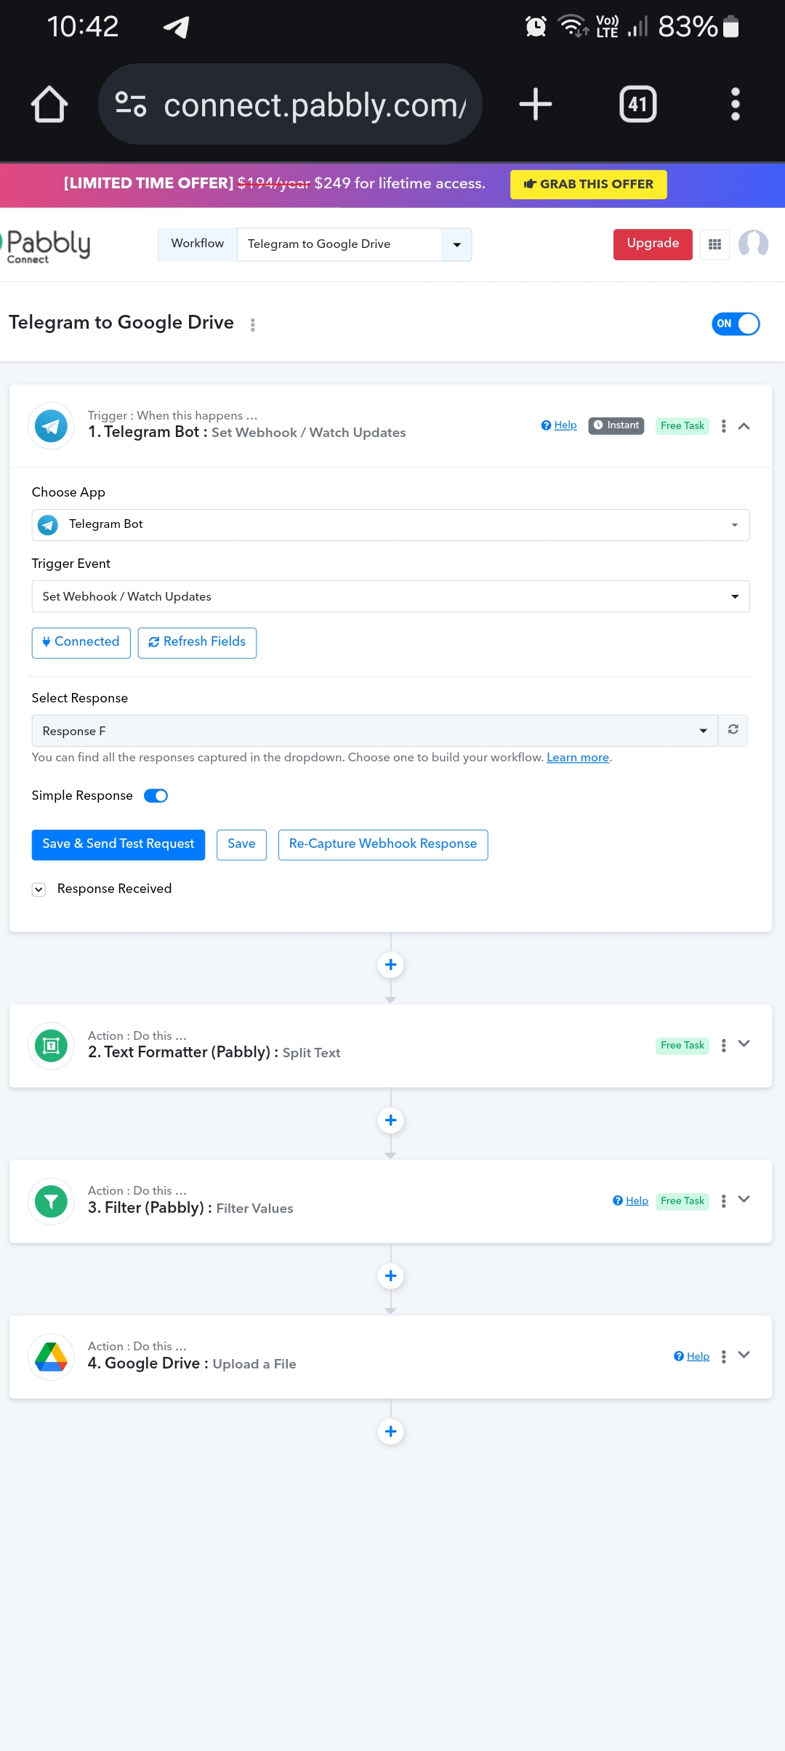Open the site settings icon in address bar
The width and height of the screenshot is (785, 1751).
131,104
